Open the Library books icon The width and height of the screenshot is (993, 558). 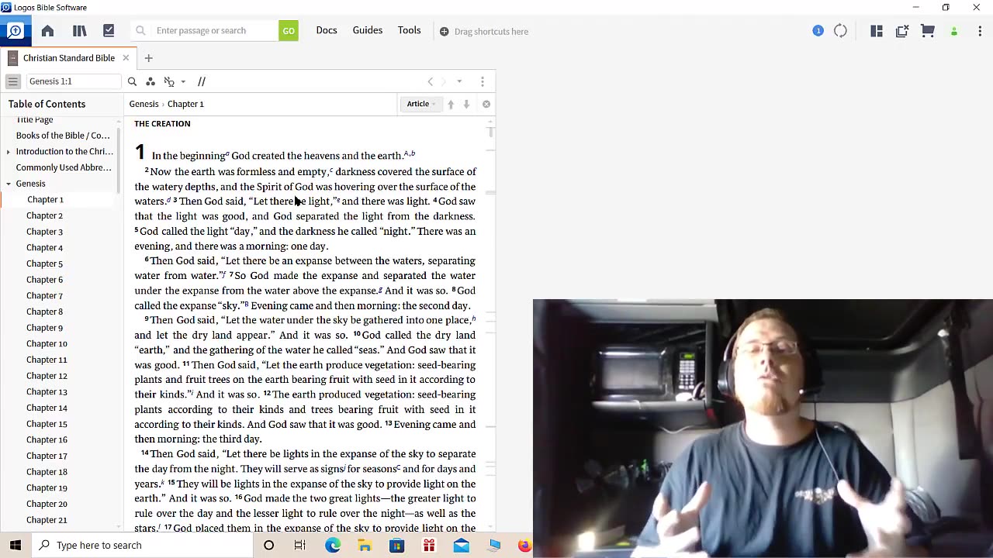79,31
